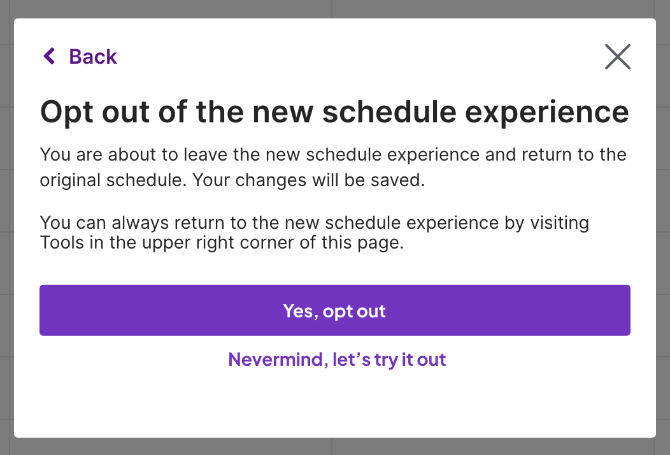Click the paragraph starting 'You can always return'

[314, 233]
